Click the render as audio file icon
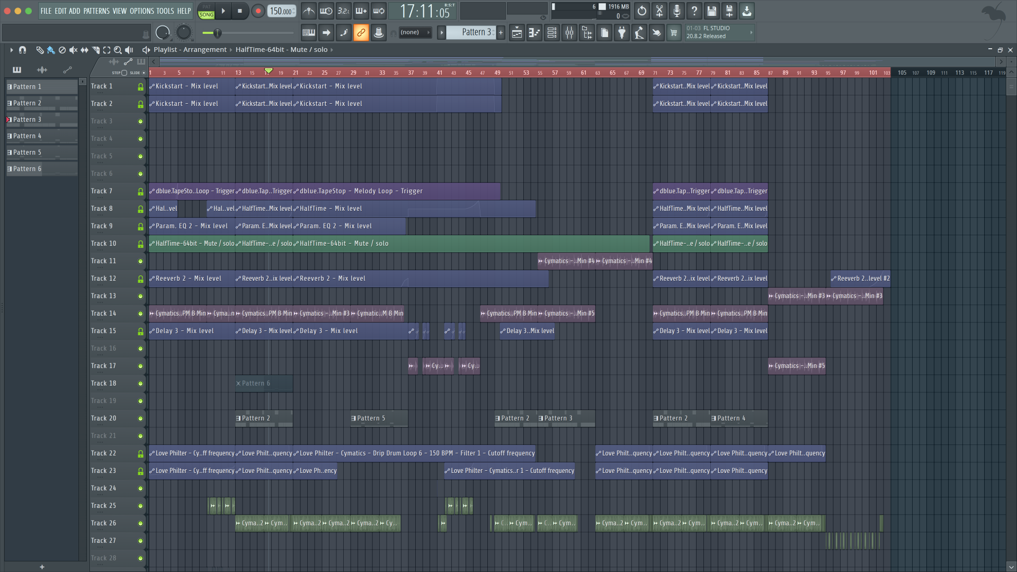 pyautogui.click(x=729, y=11)
